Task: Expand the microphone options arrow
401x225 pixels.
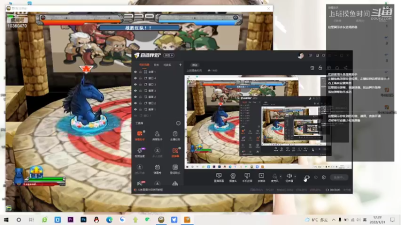Action: [x=281, y=176]
